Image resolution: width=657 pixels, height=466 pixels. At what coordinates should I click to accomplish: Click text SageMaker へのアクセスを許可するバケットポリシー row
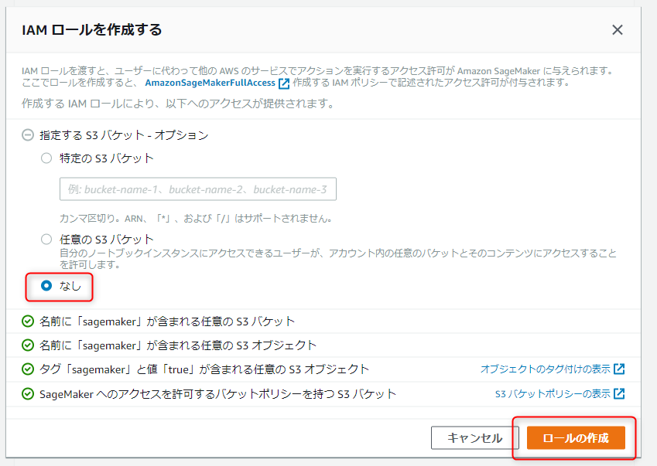[217, 394]
